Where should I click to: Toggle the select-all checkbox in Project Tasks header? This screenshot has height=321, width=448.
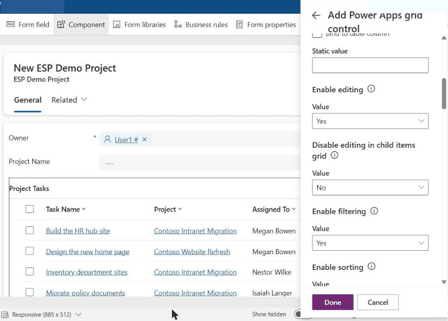pos(29,209)
